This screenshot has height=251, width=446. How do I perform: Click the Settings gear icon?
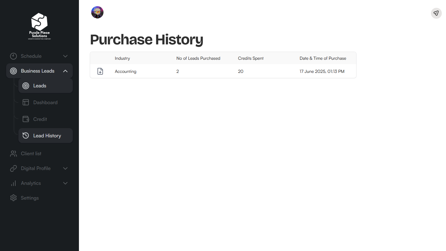[x=13, y=198]
